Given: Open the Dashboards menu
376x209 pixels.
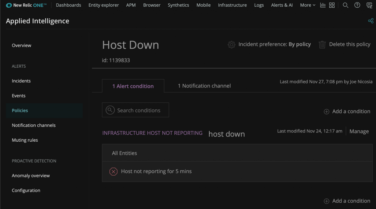Looking at the screenshot, I should [68, 5].
